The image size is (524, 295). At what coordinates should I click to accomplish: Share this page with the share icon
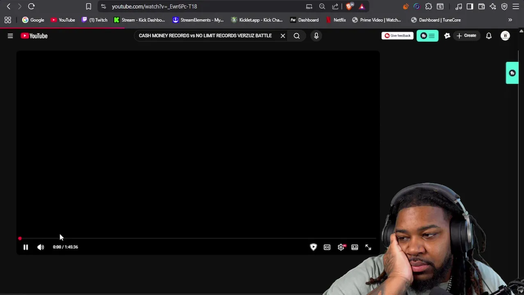coord(335,7)
